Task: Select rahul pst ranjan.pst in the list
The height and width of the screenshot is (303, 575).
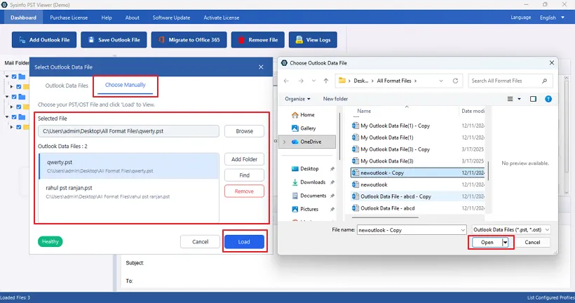Action: pyautogui.click(x=129, y=192)
